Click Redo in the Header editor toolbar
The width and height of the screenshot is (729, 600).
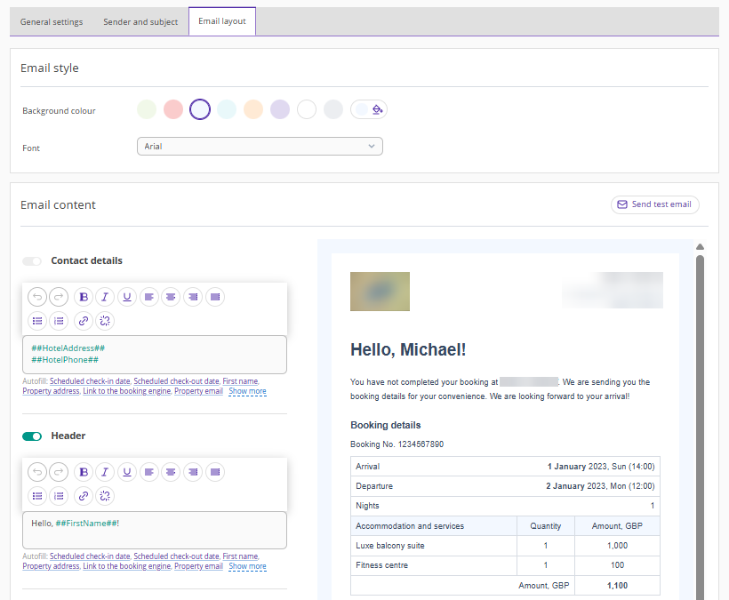point(59,472)
